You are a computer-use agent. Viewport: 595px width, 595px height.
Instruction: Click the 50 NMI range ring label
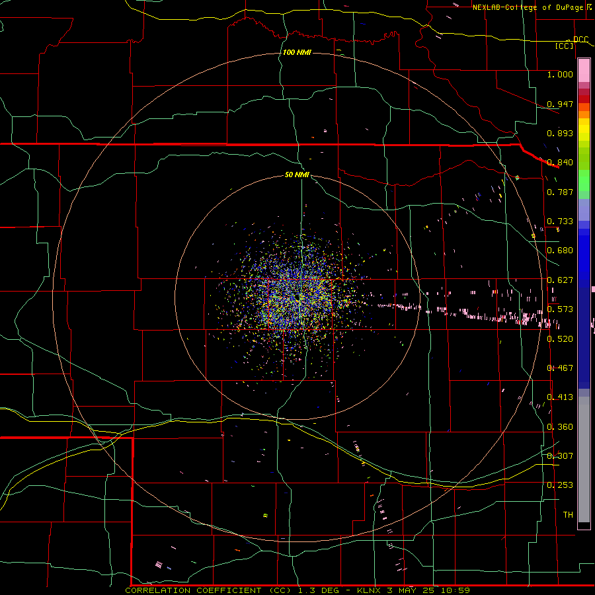297,175
